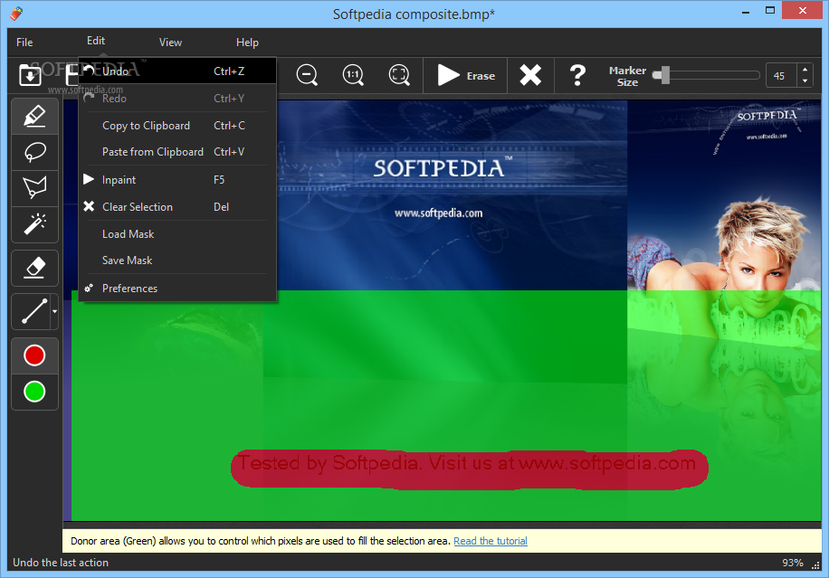Viewport: 829px width, 578px height.
Task: Click the Open image toolbar icon
Action: pos(30,75)
